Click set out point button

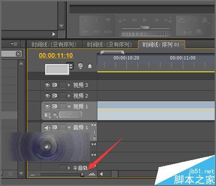(97, 20)
